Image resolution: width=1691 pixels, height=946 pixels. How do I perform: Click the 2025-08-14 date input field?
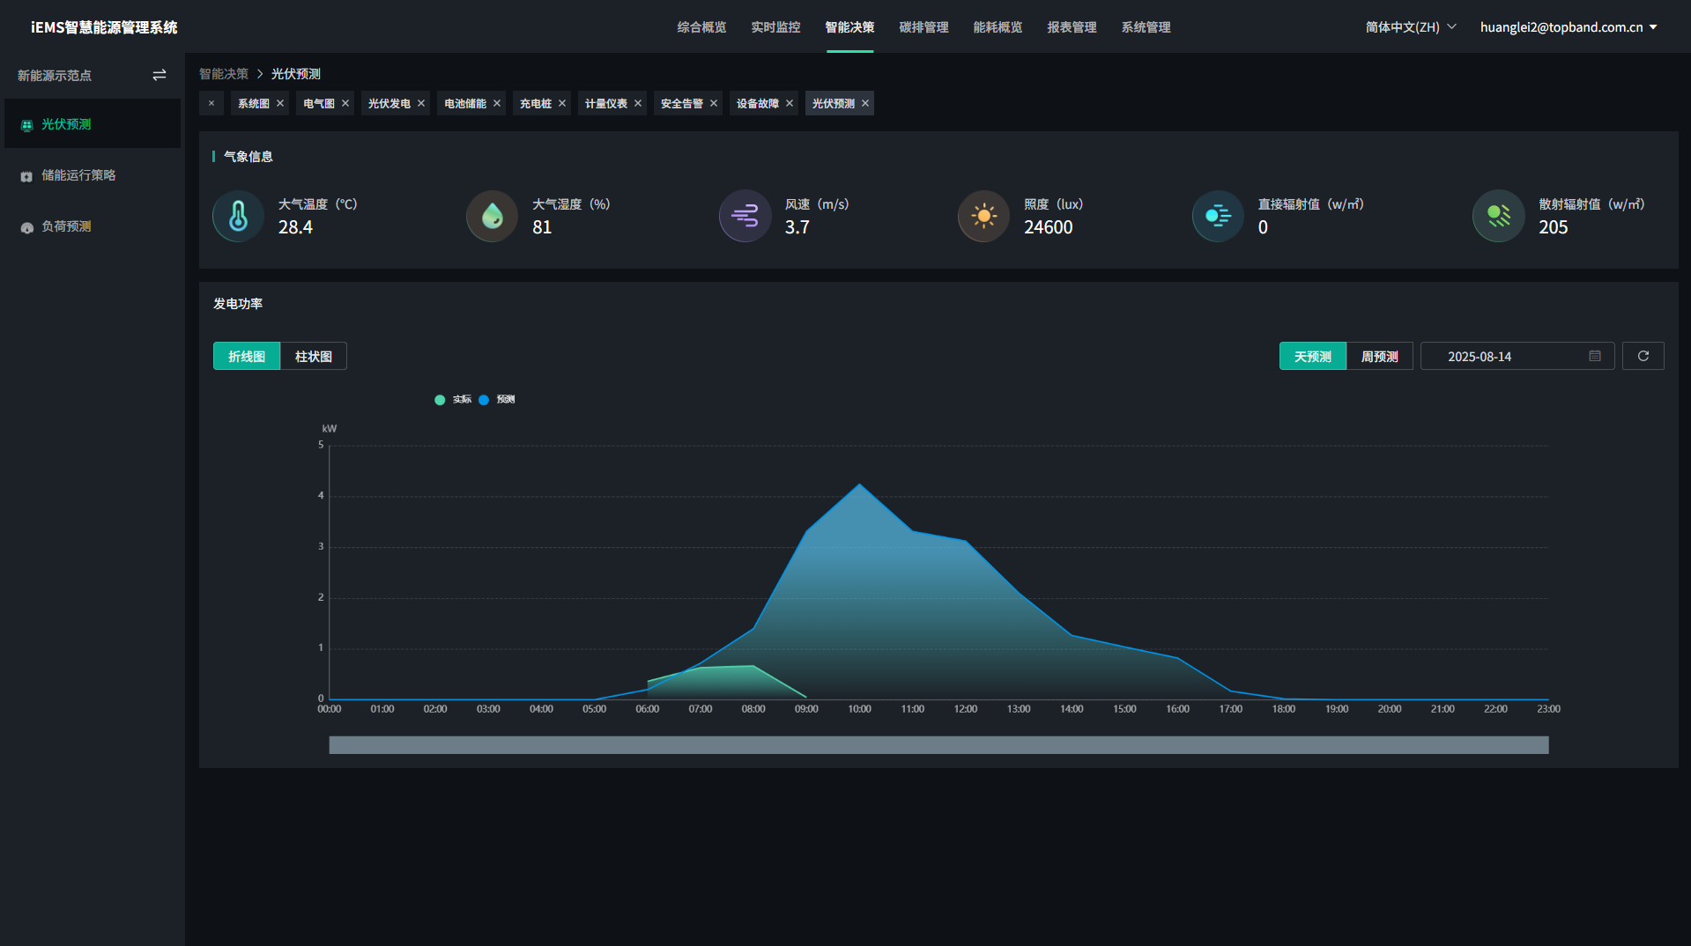pyautogui.click(x=1517, y=356)
